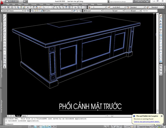Click the Text Style icon
The image size is (166, 128).
point(89,7)
